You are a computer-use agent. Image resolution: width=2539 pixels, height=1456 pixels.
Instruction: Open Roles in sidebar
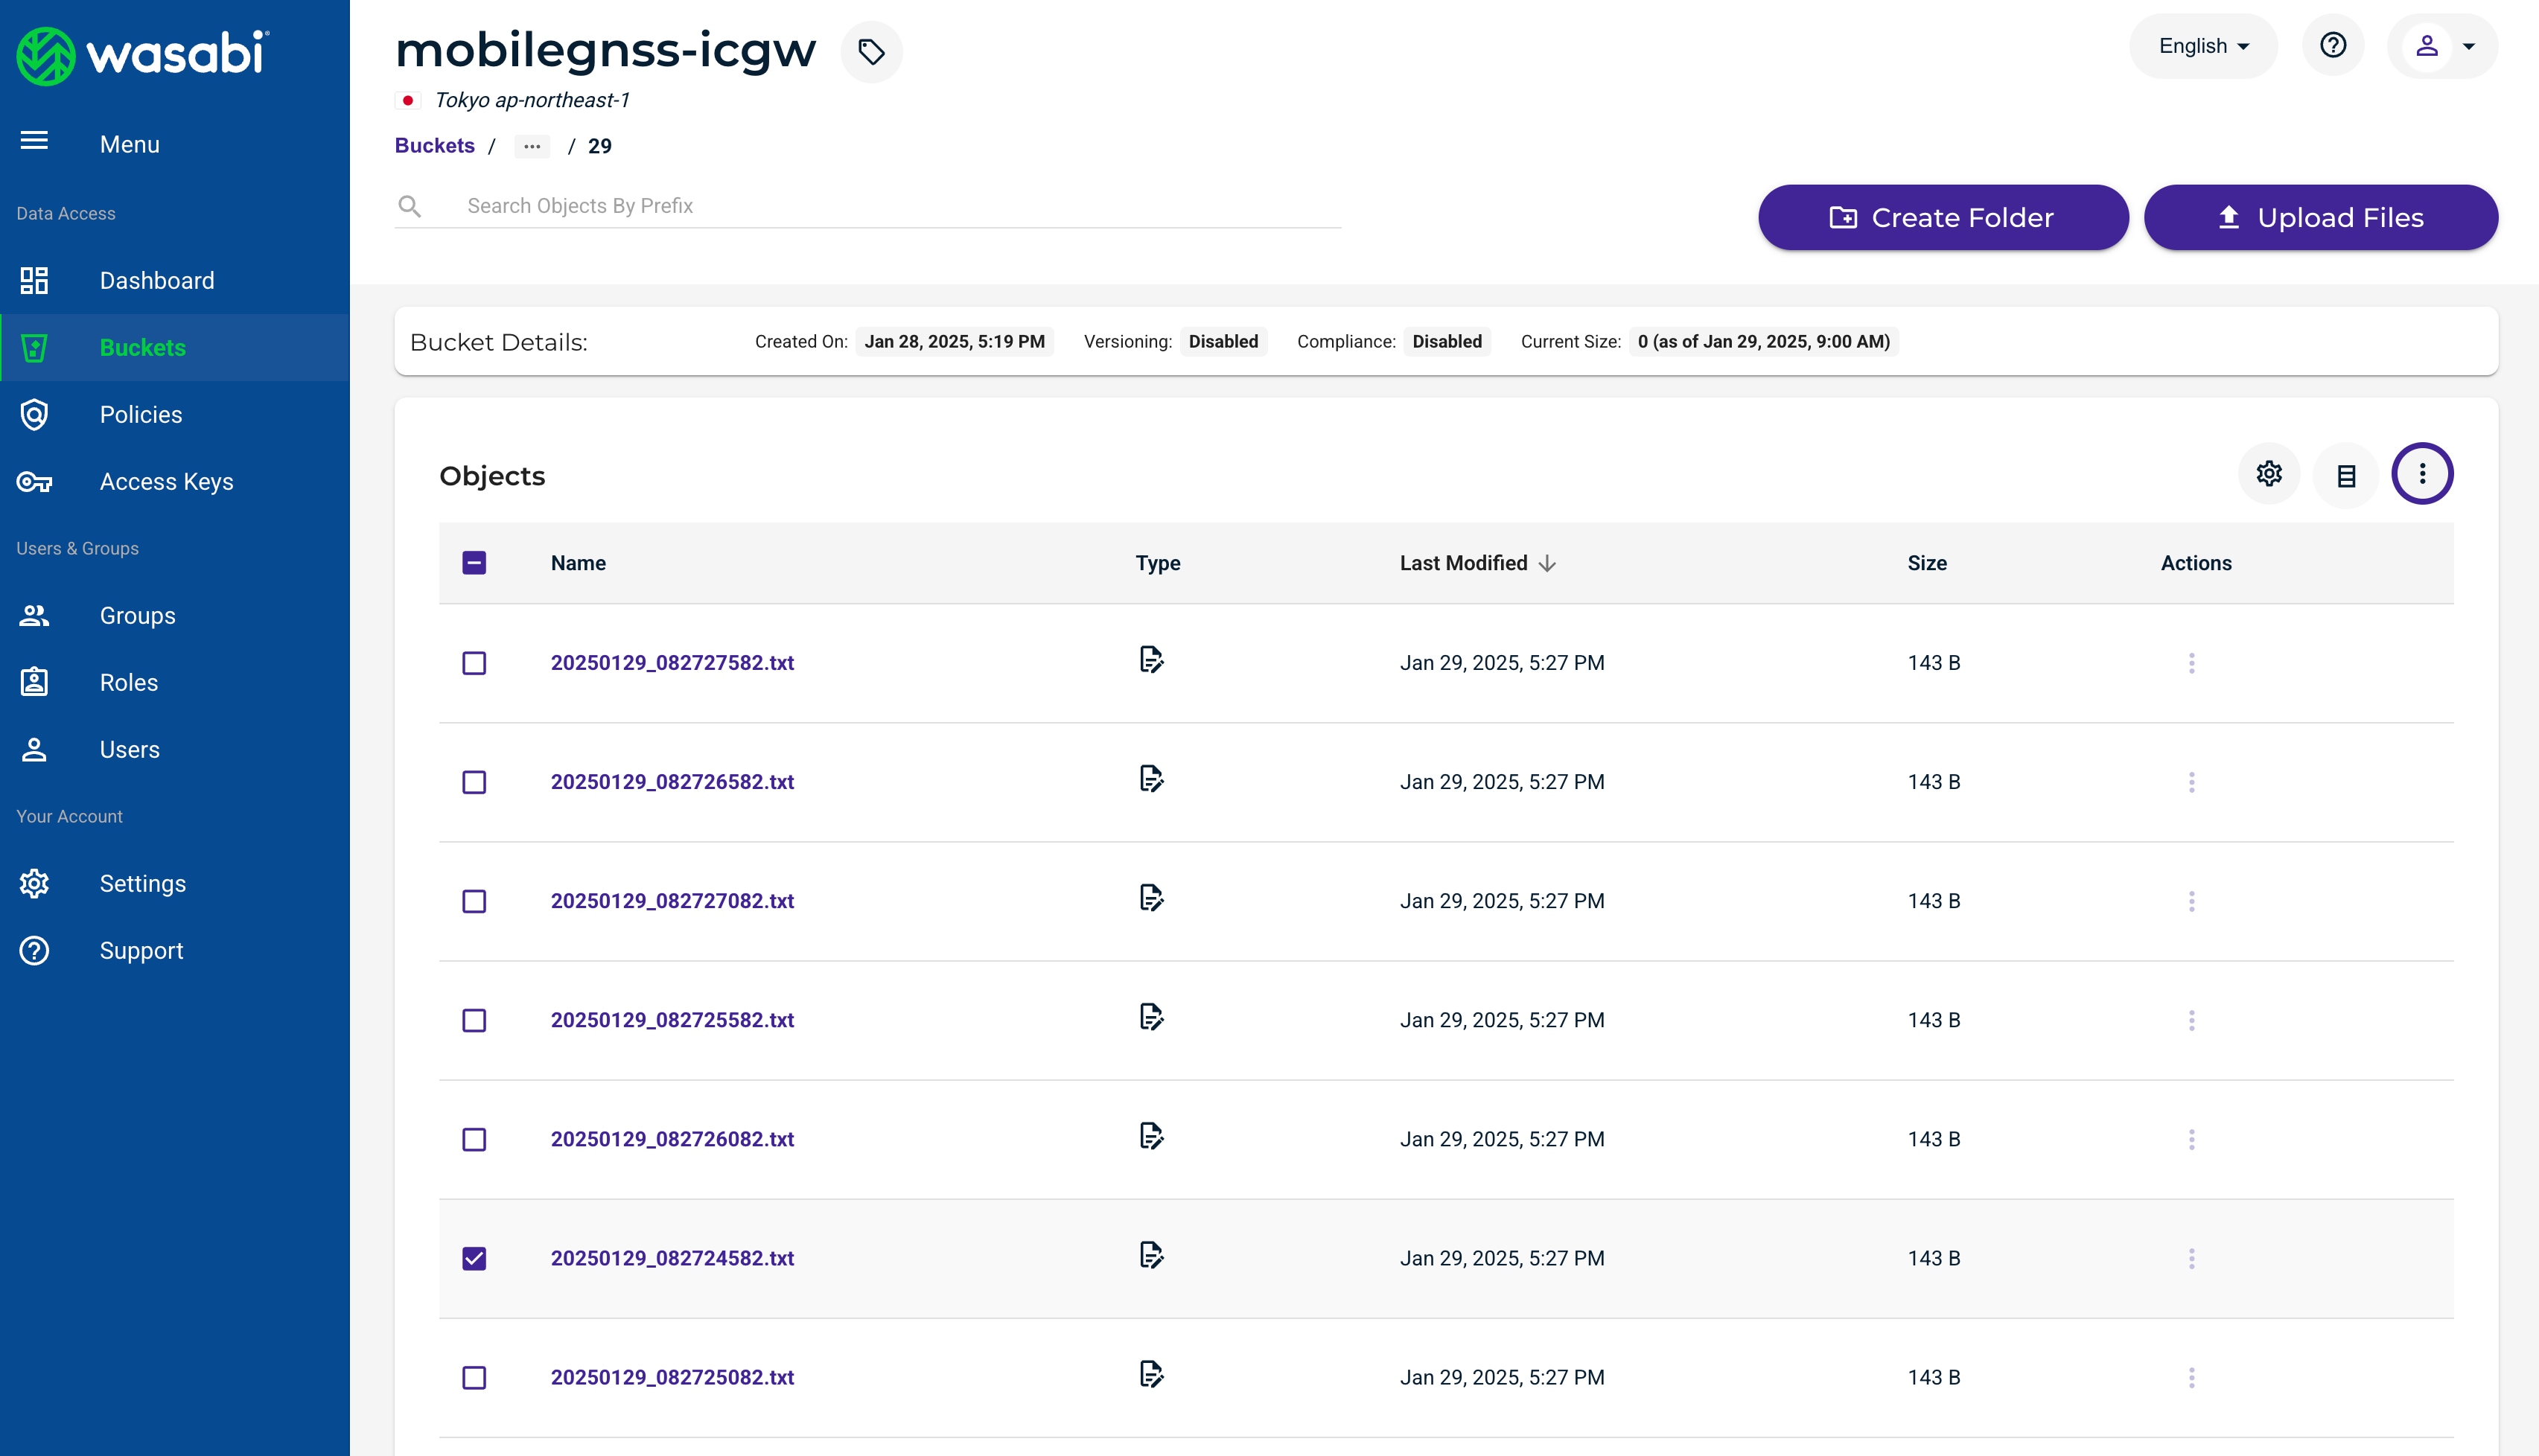[175, 682]
